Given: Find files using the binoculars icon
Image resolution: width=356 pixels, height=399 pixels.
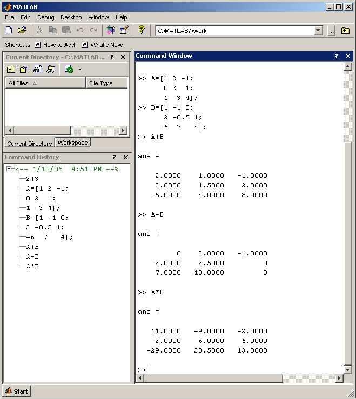Looking at the screenshot, I should click(38, 69).
